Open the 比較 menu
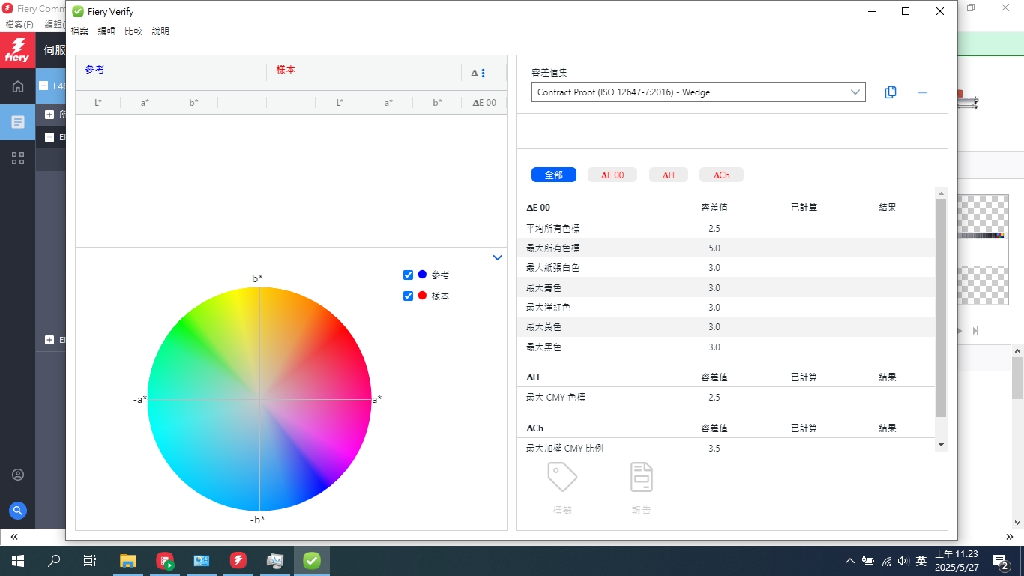1024x576 pixels. click(x=133, y=31)
